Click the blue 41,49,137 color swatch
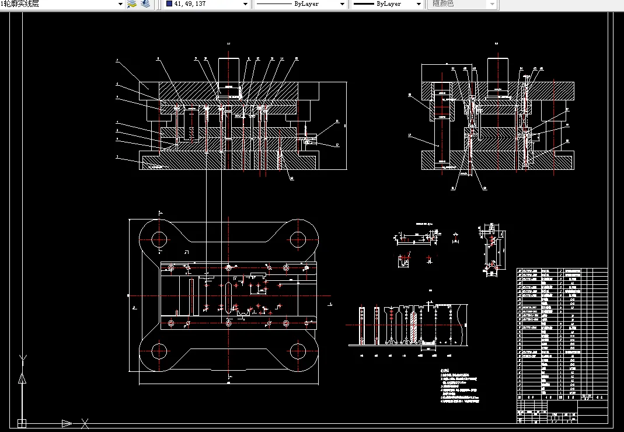624x432 pixels. click(x=169, y=4)
